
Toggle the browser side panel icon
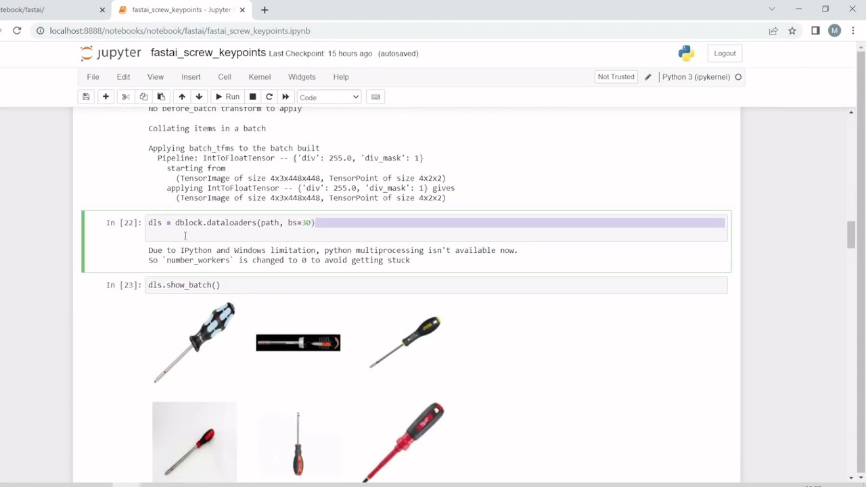[815, 31]
